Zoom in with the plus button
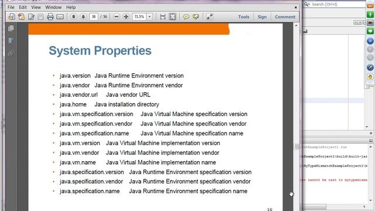 click(126, 16)
